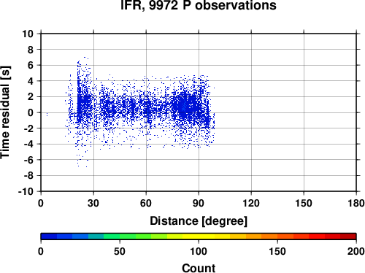Click the 180 tick on distance axis
Viewport: 365px width, 273px height.
tap(356, 203)
